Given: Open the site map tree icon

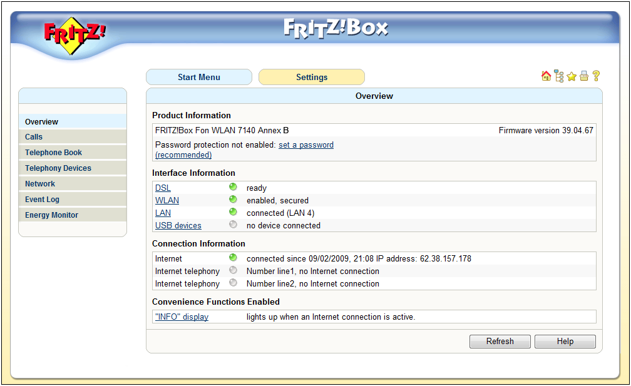Looking at the screenshot, I should 559,76.
